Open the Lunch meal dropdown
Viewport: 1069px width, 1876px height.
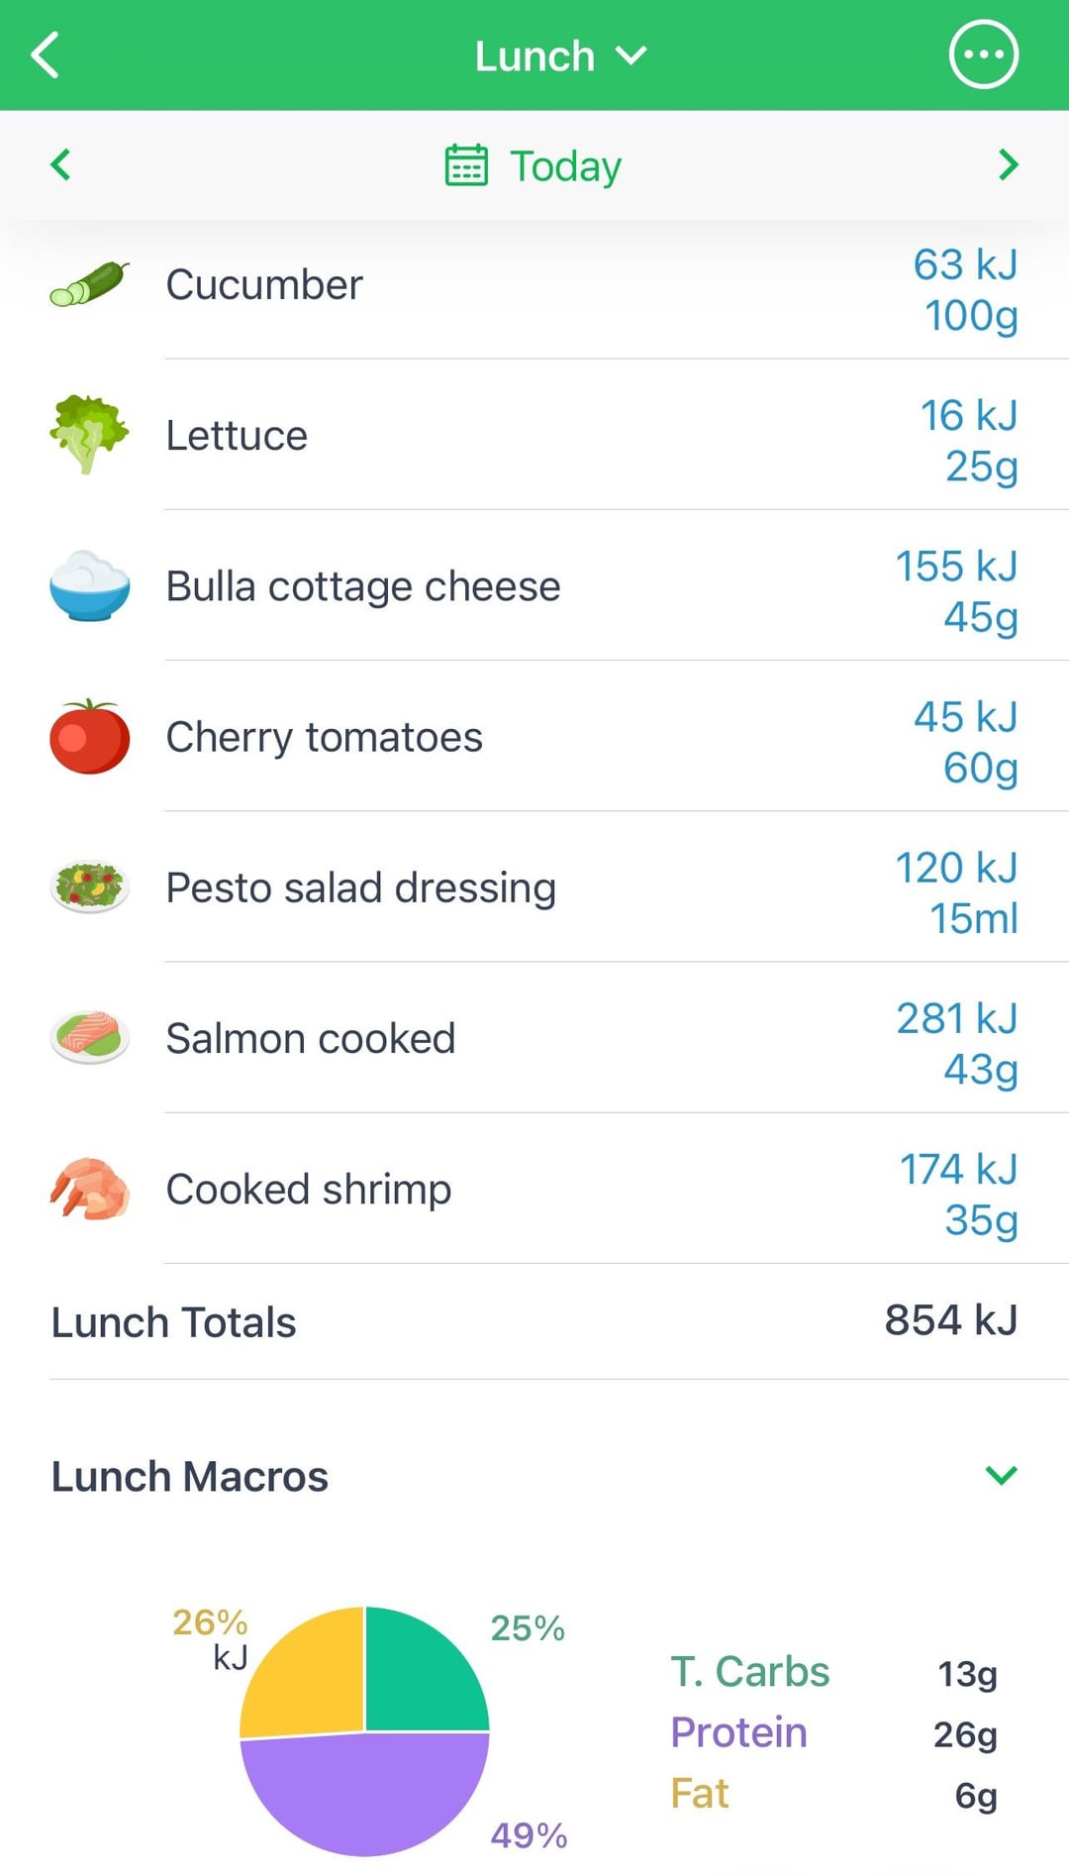click(559, 56)
